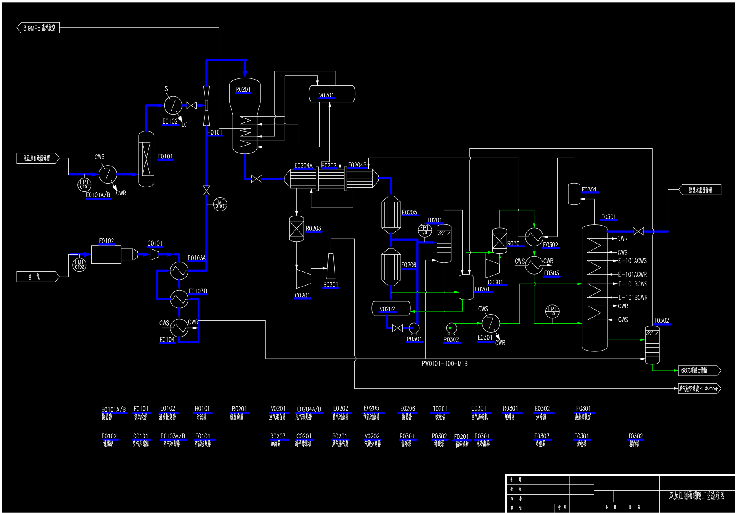Click the E0102 heat exchanger circle
The width and height of the screenshot is (737, 513).
pos(173,105)
